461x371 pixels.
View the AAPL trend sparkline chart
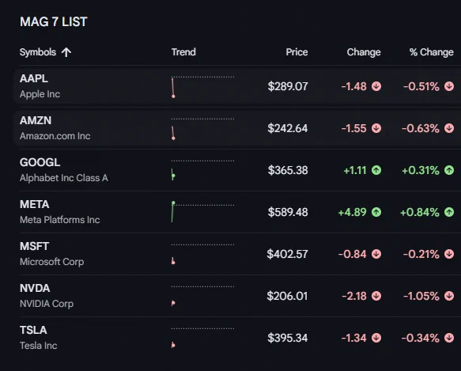click(x=202, y=87)
